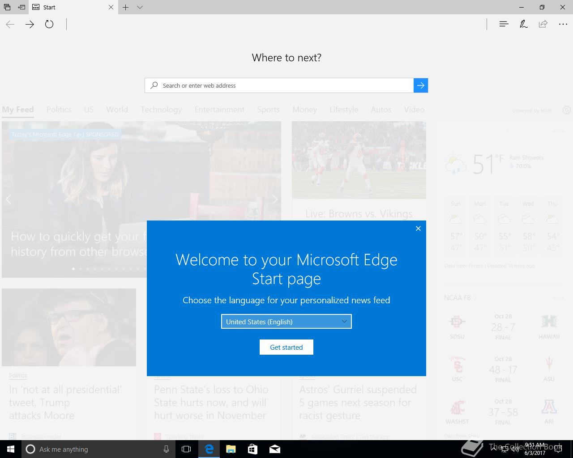The width and height of the screenshot is (573, 458).
Task: Open the NCAA FB scores header
Action: tap(460, 298)
